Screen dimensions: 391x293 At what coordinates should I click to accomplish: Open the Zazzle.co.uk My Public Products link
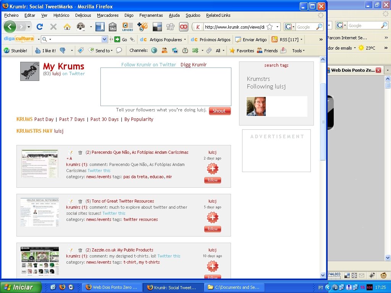coord(123,250)
